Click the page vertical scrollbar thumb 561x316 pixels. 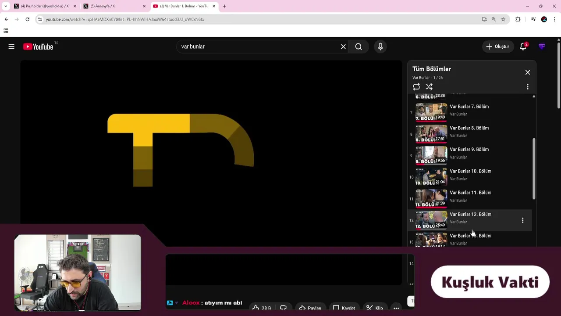pyautogui.click(x=559, y=75)
